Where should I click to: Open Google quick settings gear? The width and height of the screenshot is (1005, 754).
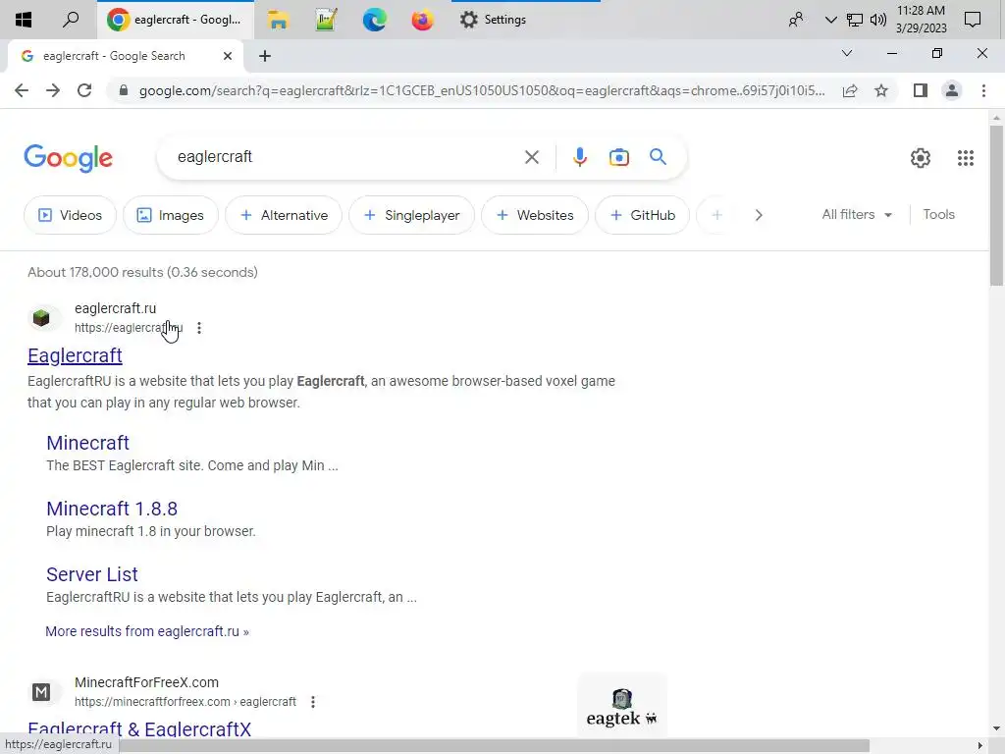tap(921, 158)
